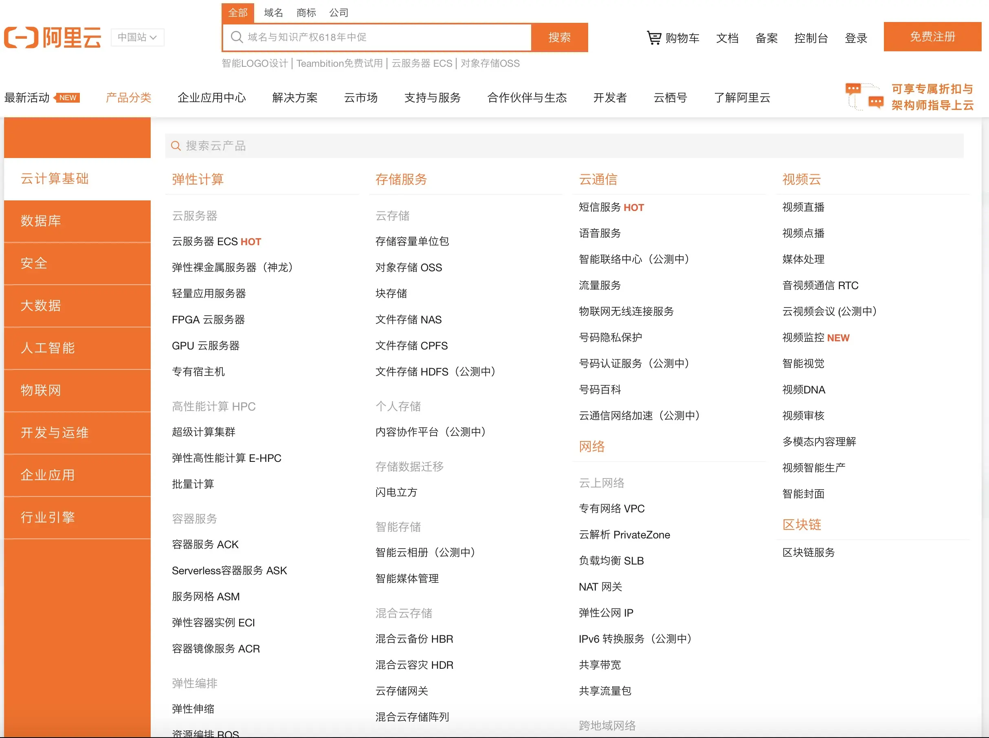Click the search magnifier icon
Viewport: 989px width, 738px height.
[x=236, y=37]
